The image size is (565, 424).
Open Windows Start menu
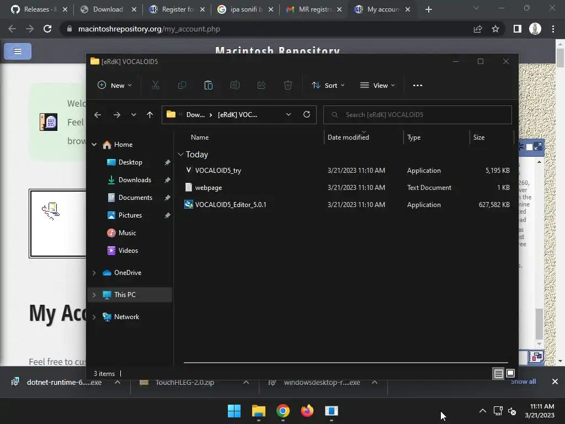[x=234, y=411]
